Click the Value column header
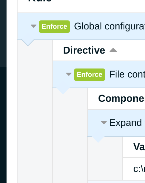 139,147
